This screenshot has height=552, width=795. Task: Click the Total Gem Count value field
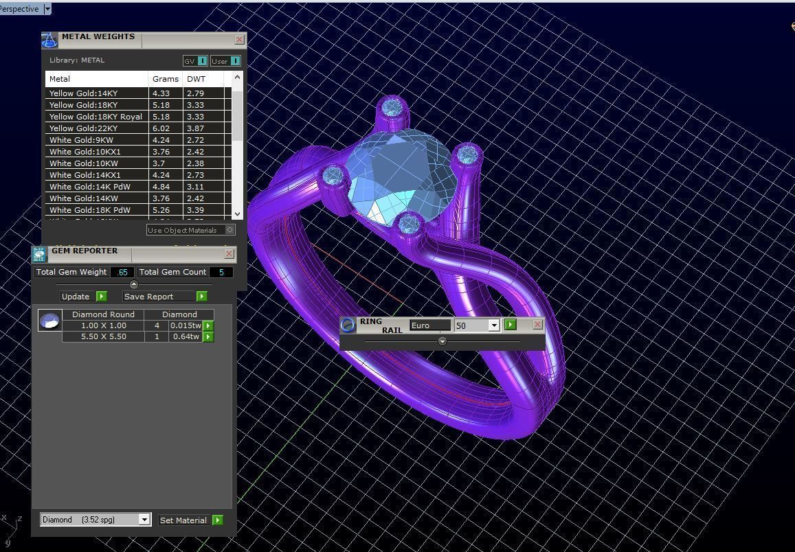[x=221, y=272]
